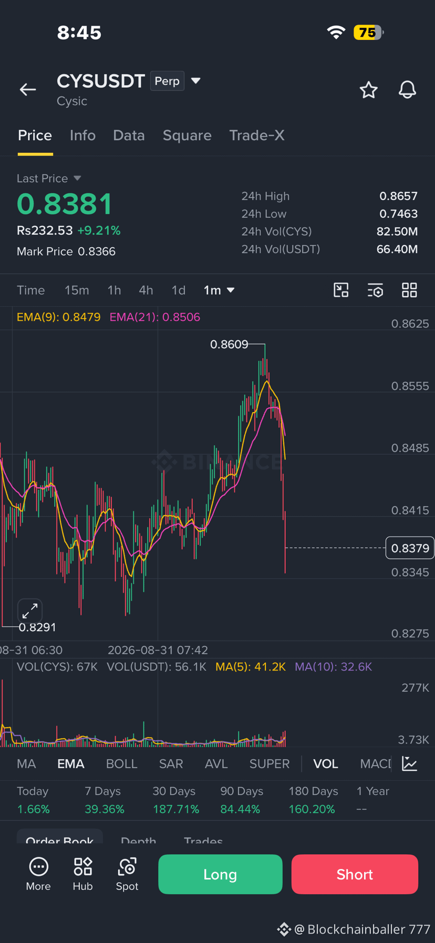
Task: Tap the Perp badge
Action: click(167, 81)
